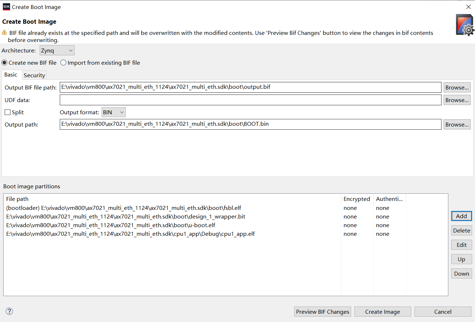475x322 pixels.
Task: Click Authentication value for cpu1_app.elf row
Action: pyautogui.click(x=382, y=234)
